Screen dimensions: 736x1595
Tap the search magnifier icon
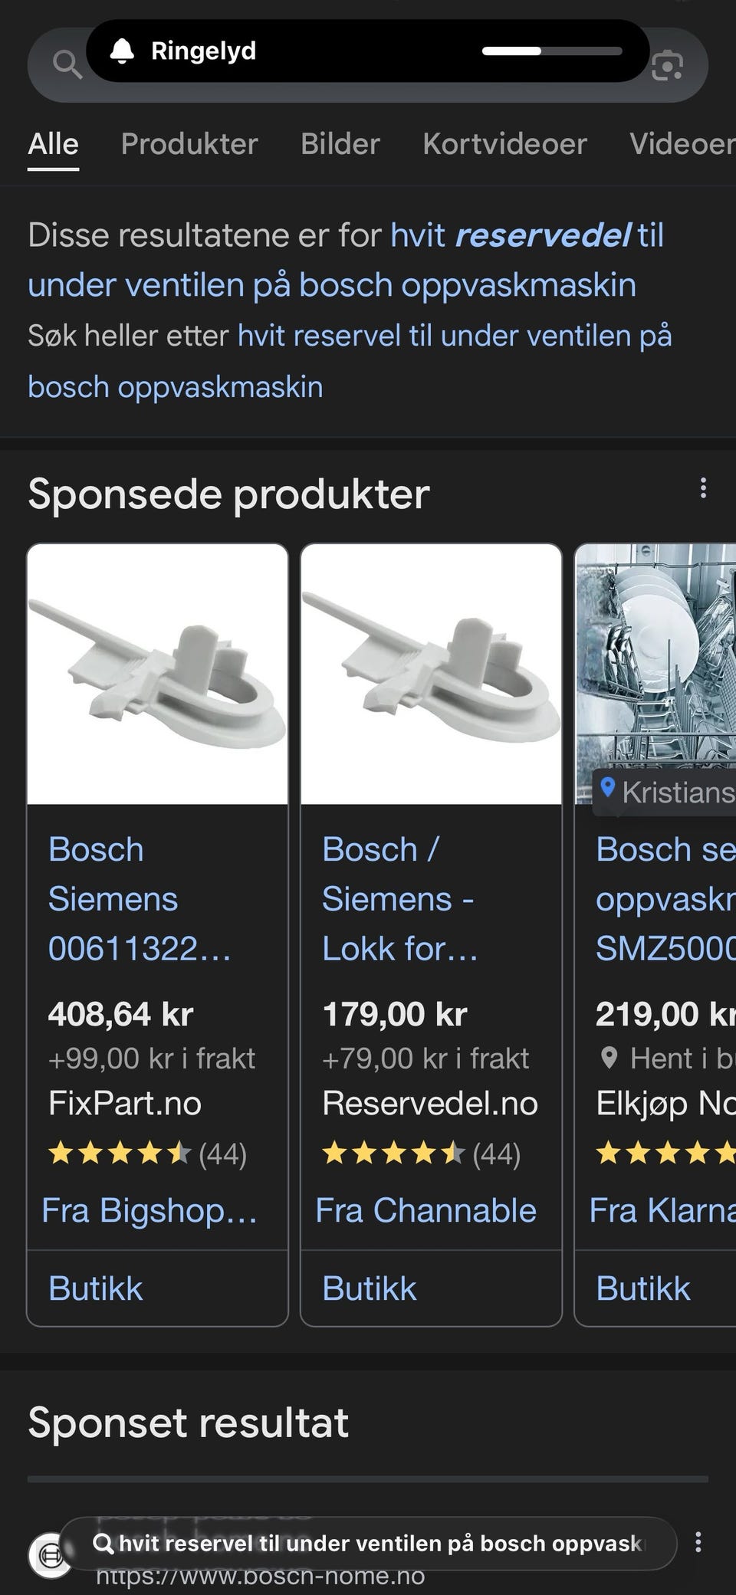67,66
